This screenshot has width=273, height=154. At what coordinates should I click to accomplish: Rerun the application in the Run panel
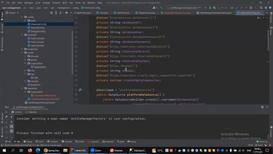pos(6,112)
